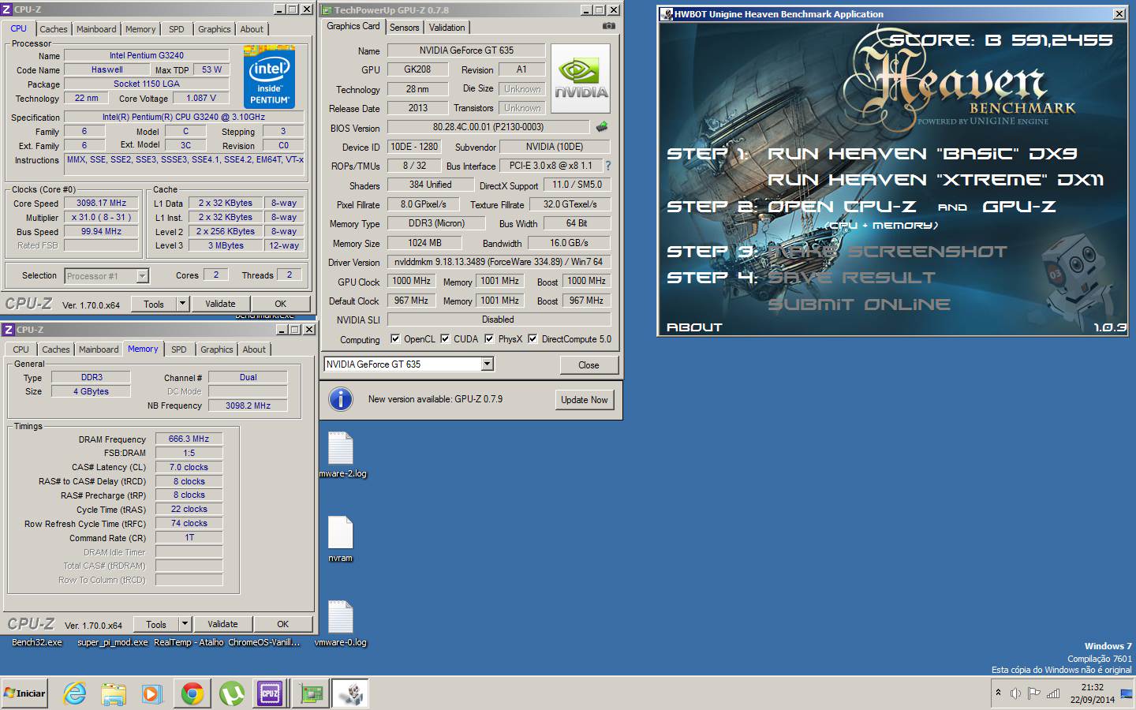Click the Driver Version field in GPU-Z

(x=499, y=262)
